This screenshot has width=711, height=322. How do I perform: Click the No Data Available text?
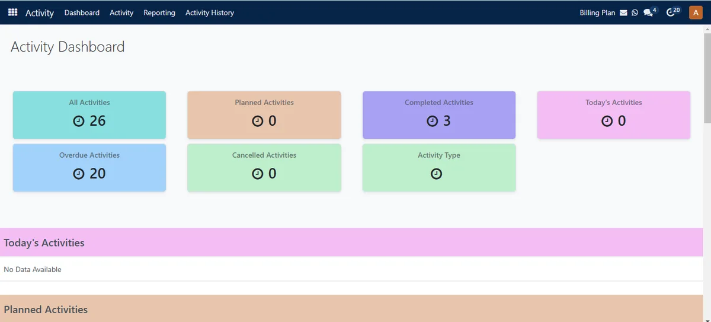[x=33, y=269]
